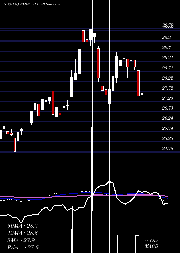Click the last small white candlestick
The width and height of the screenshot is (180, 253).
142,94
